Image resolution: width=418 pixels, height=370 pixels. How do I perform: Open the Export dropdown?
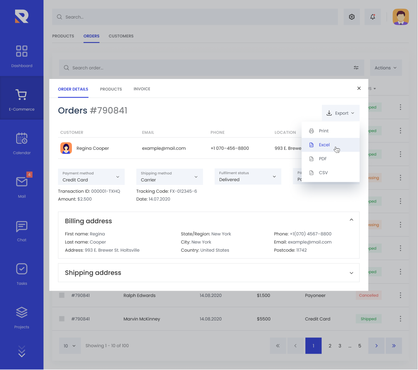pyautogui.click(x=340, y=113)
